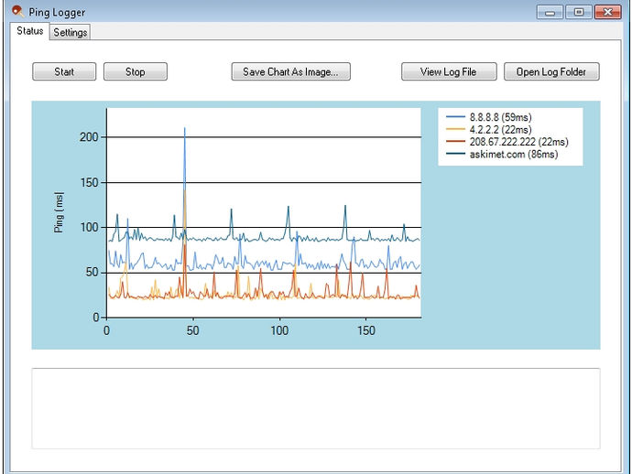The height and width of the screenshot is (474, 632).
Task: Start ping logging with Start button
Action: (64, 71)
